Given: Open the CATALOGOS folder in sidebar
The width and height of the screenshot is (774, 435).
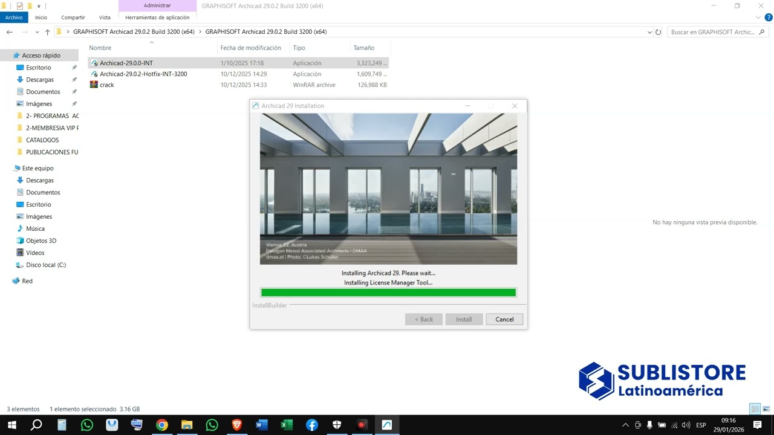Looking at the screenshot, I should coord(42,140).
